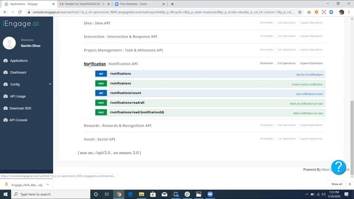354x199 pixels.
Task: Open POST /notifications/read/{notificationId} operation
Action: coord(210,113)
